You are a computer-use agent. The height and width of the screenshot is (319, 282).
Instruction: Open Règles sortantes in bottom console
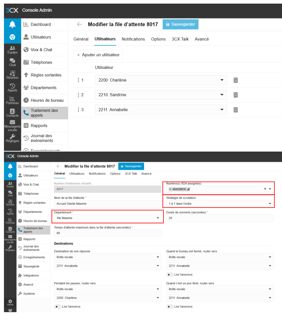(33, 203)
